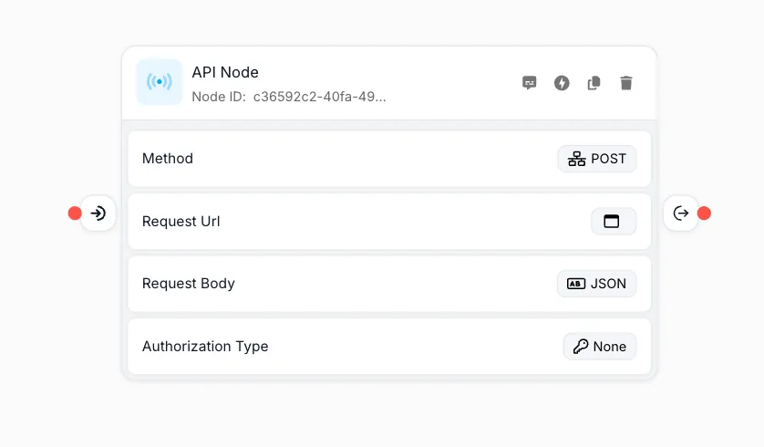This screenshot has height=447, width=764.
Task: Click the Node ID c36592c2-40fa-49... text
Action: coord(289,97)
